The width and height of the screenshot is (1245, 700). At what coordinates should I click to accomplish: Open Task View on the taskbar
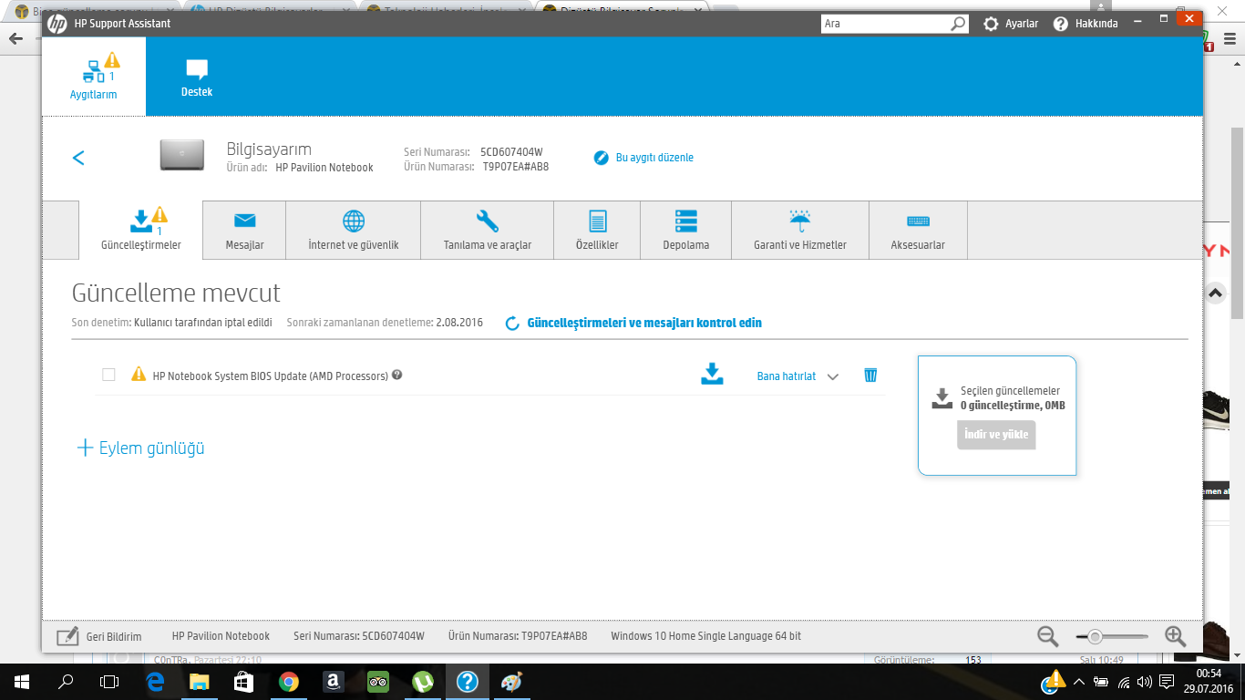pos(109,681)
